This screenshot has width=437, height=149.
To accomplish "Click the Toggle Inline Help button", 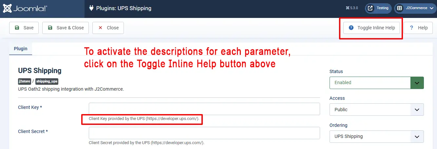I will (372, 28).
